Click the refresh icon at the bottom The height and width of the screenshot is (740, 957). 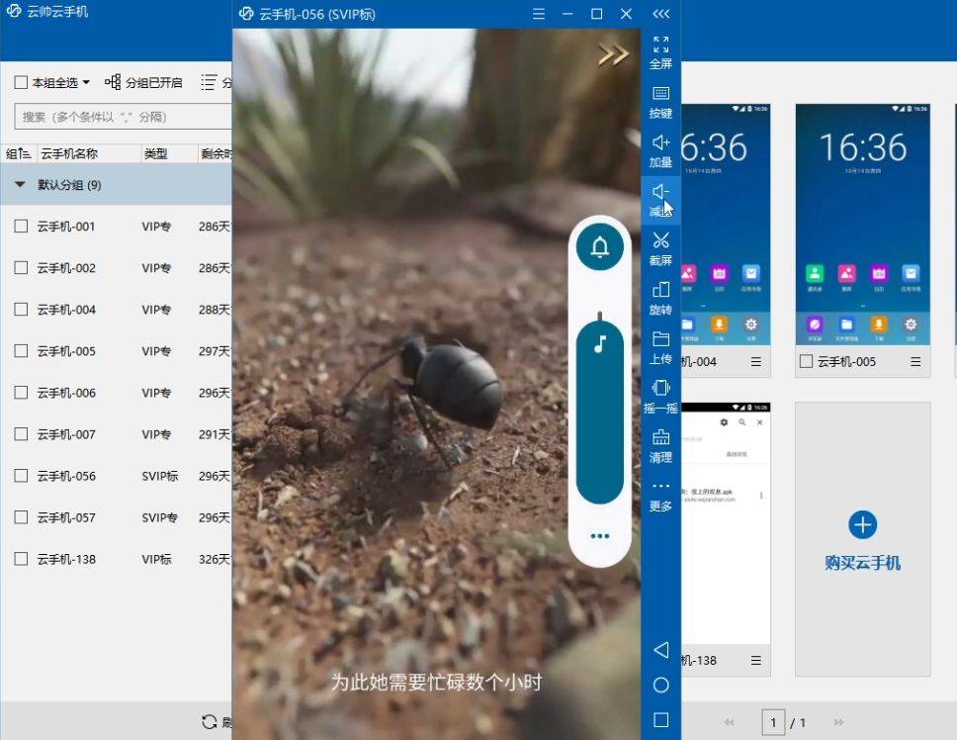210,721
